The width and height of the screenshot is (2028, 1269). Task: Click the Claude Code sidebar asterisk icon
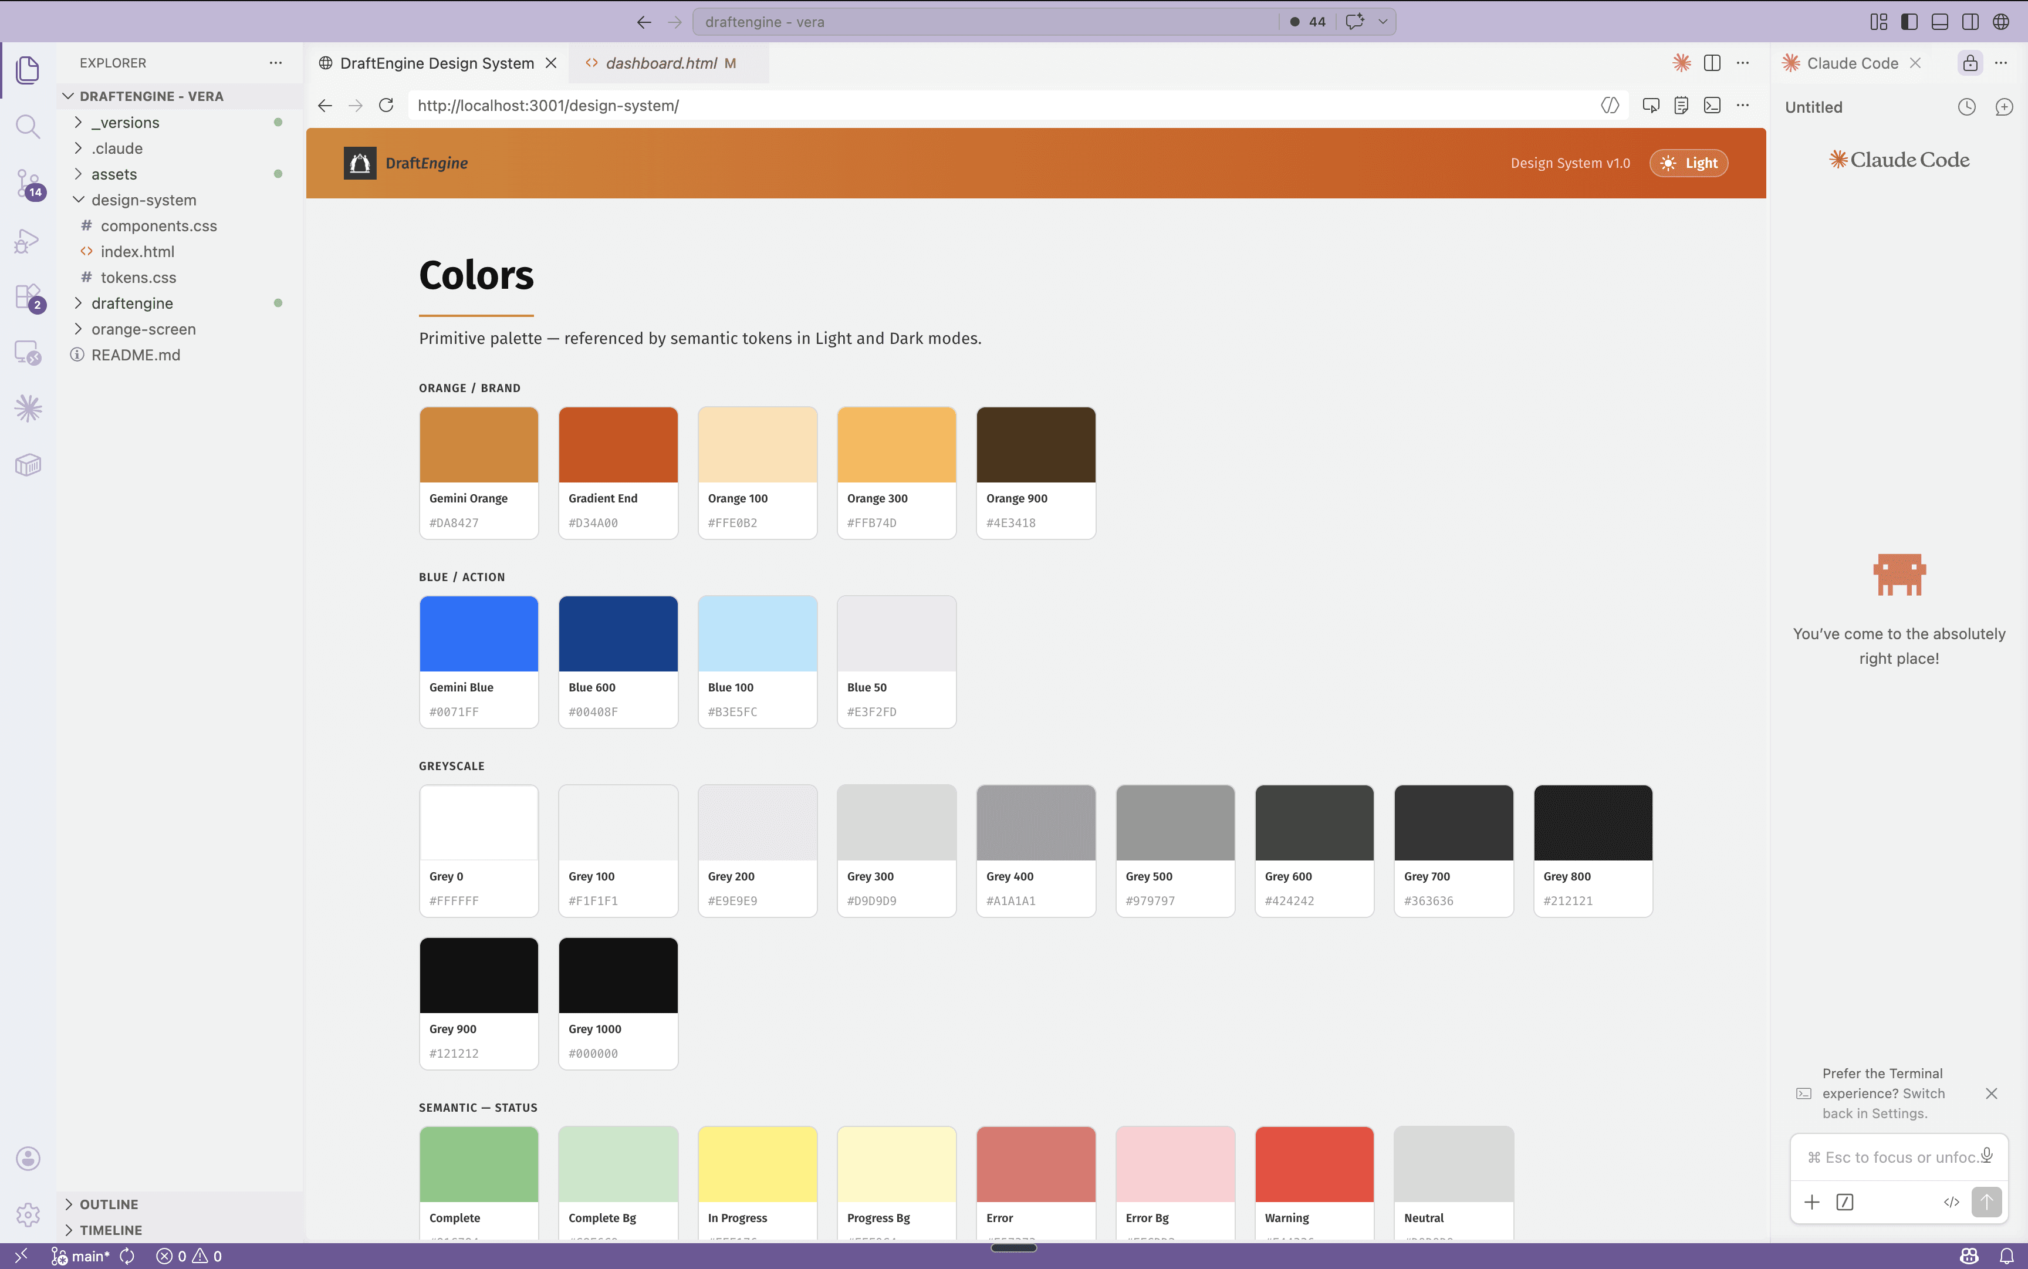pos(28,409)
